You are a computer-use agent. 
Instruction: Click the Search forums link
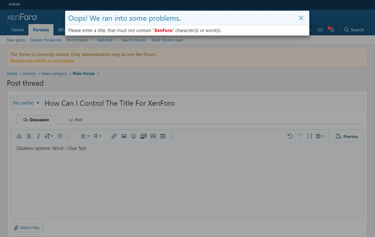(x=134, y=40)
